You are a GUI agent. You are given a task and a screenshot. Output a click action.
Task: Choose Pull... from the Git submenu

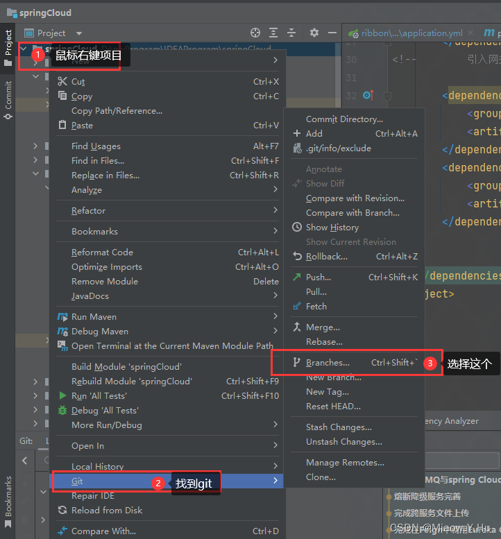(x=316, y=292)
